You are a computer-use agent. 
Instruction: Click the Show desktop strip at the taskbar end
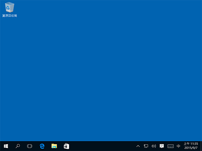[201, 146]
